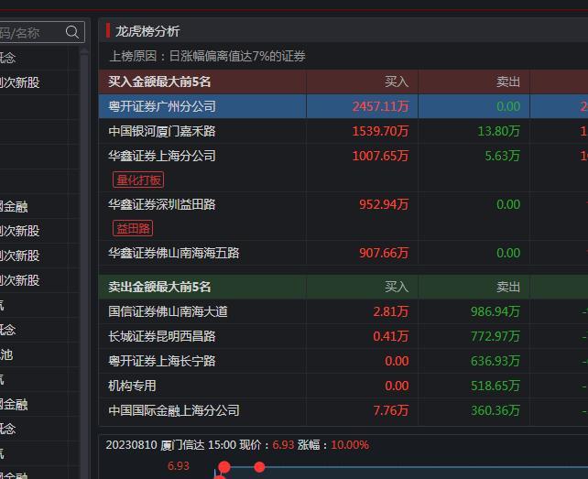
Task: Click buy amount 952.94万
Action: [x=384, y=204]
